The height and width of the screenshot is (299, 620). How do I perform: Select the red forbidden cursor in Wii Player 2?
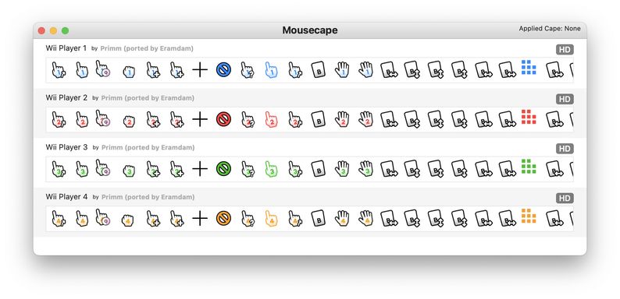223,119
